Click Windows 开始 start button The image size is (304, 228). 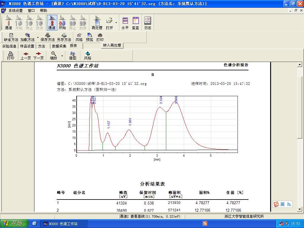(x=14, y=224)
